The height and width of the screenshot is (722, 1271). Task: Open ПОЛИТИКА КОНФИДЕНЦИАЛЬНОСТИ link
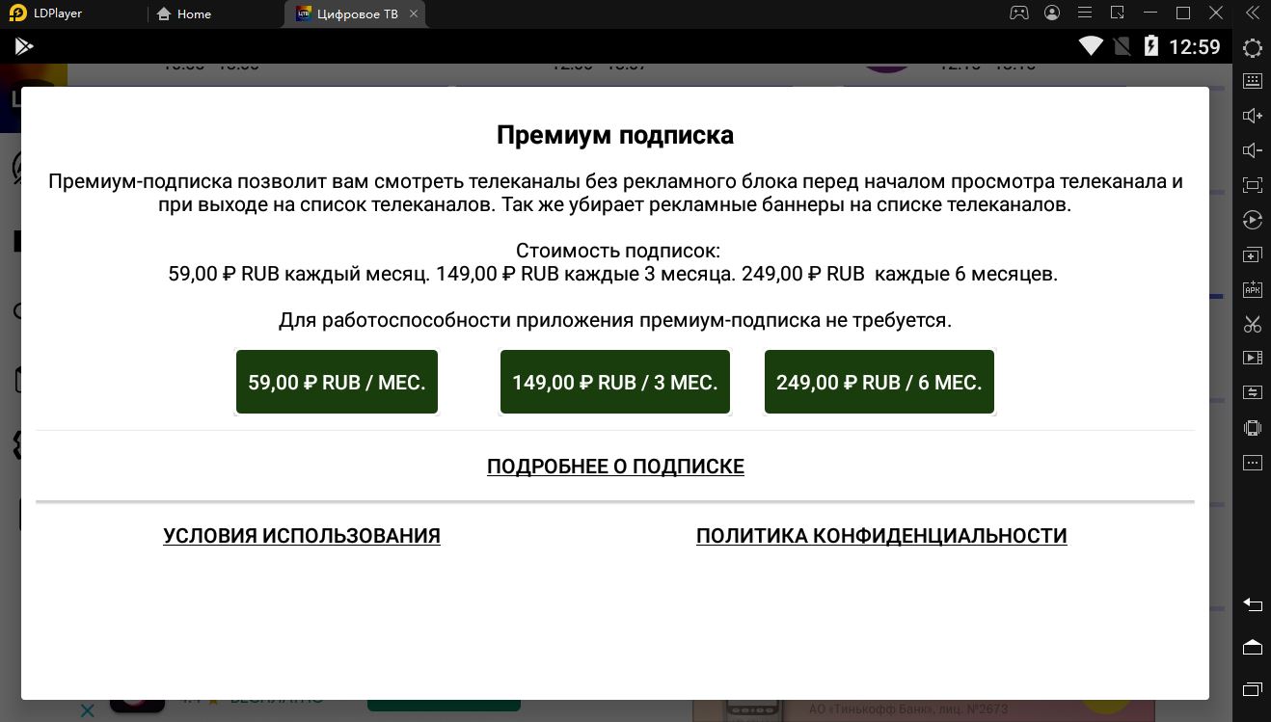pos(881,536)
